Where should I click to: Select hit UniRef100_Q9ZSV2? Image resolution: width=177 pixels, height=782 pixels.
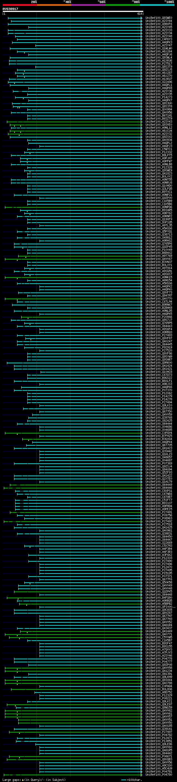click(x=158, y=137)
